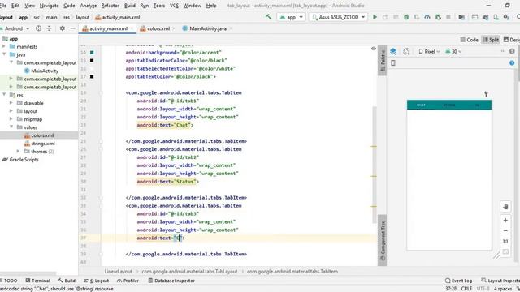
Task: Switch to MainActivity.java editor tab
Action: coord(206,28)
